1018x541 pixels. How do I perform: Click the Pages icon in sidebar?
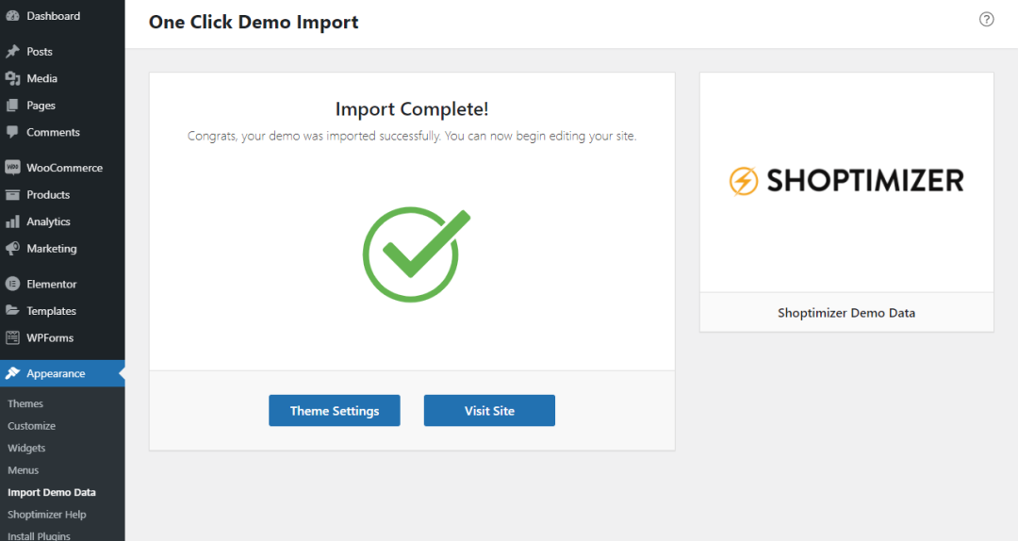click(12, 106)
